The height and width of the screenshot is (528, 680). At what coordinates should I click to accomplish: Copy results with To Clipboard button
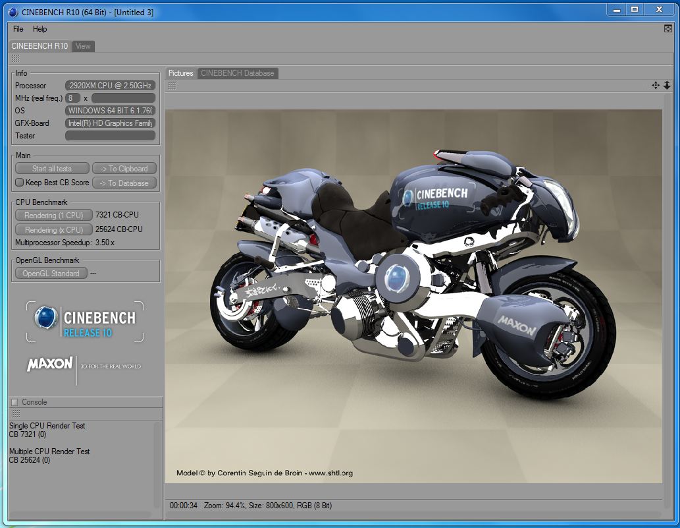click(x=124, y=169)
